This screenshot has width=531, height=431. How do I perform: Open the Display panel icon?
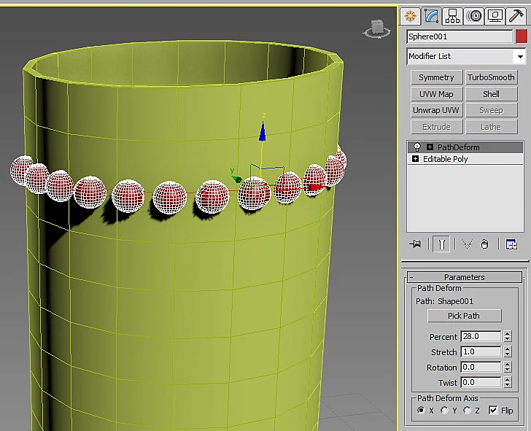coord(495,16)
